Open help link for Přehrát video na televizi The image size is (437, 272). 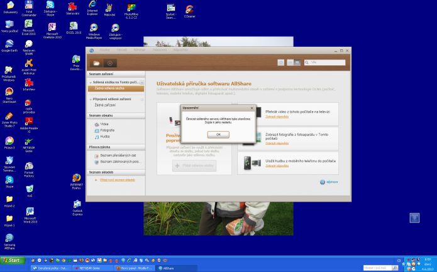pos(277,117)
